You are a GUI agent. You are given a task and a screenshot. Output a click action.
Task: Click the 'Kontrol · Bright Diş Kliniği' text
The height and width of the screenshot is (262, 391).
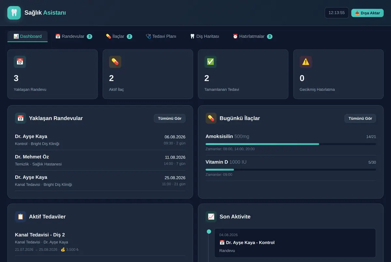pos(37,144)
